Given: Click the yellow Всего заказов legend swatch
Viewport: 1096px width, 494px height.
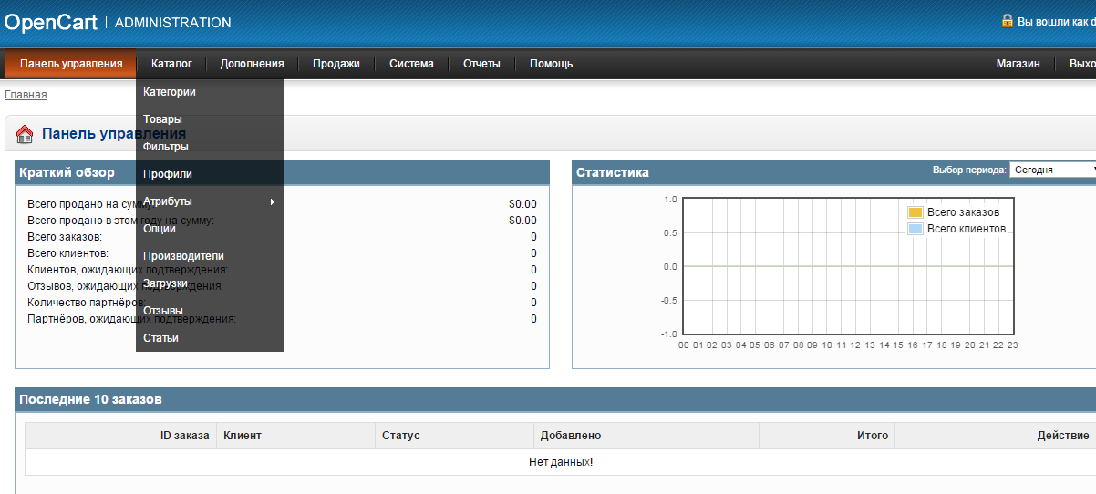Looking at the screenshot, I should point(915,212).
